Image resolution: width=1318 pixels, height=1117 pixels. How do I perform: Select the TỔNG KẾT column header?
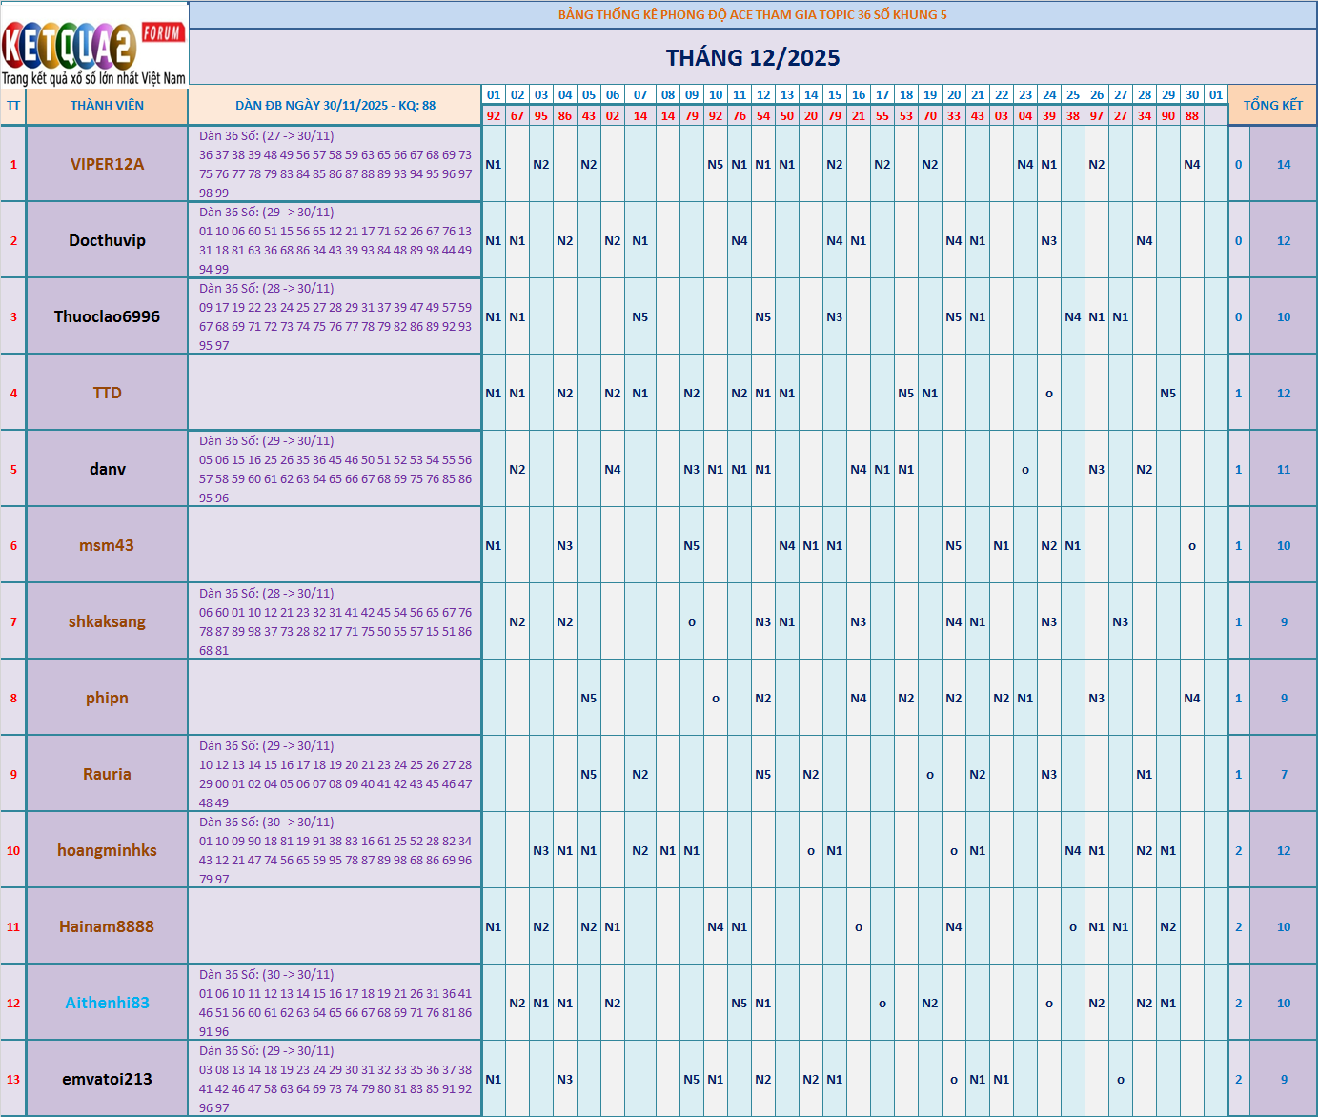coord(1272,106)
